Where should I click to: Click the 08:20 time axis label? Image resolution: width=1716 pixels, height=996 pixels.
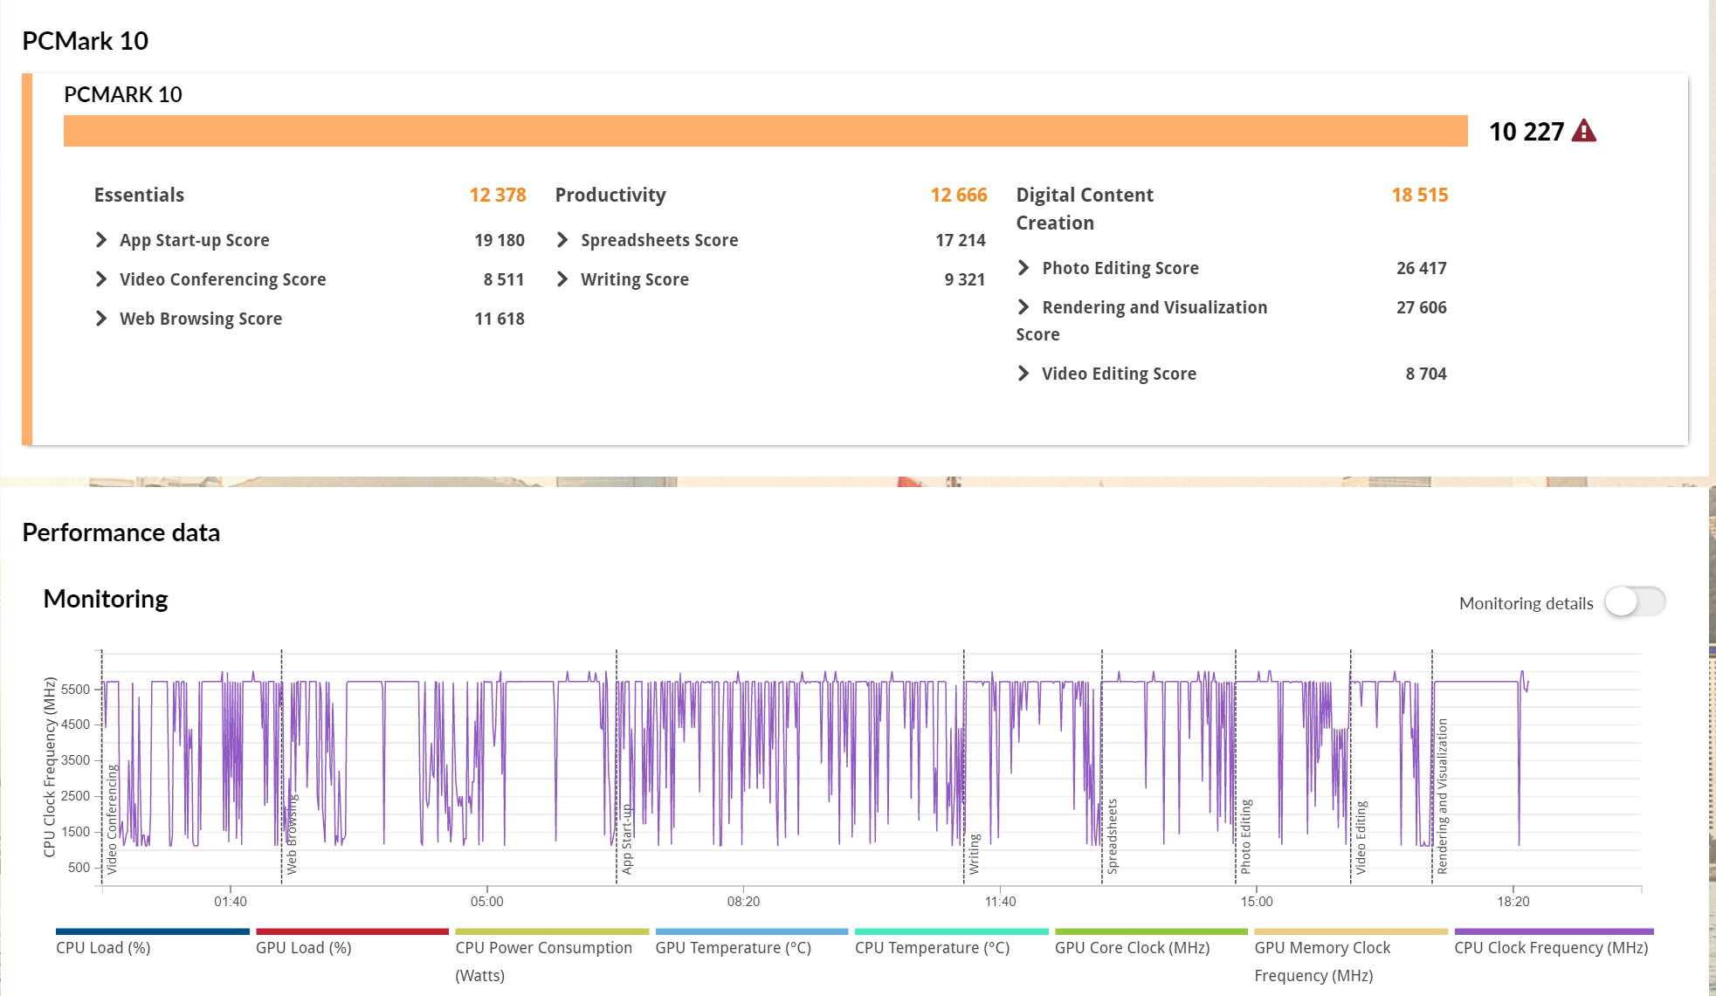pyautogui.click(x=744, y=902)
